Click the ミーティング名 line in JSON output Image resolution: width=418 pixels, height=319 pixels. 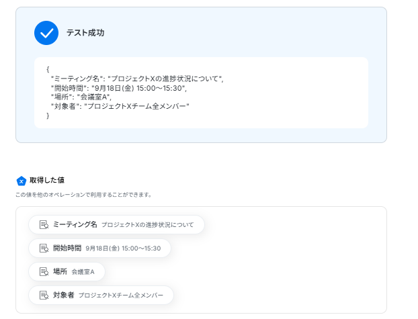pos(137,79)
